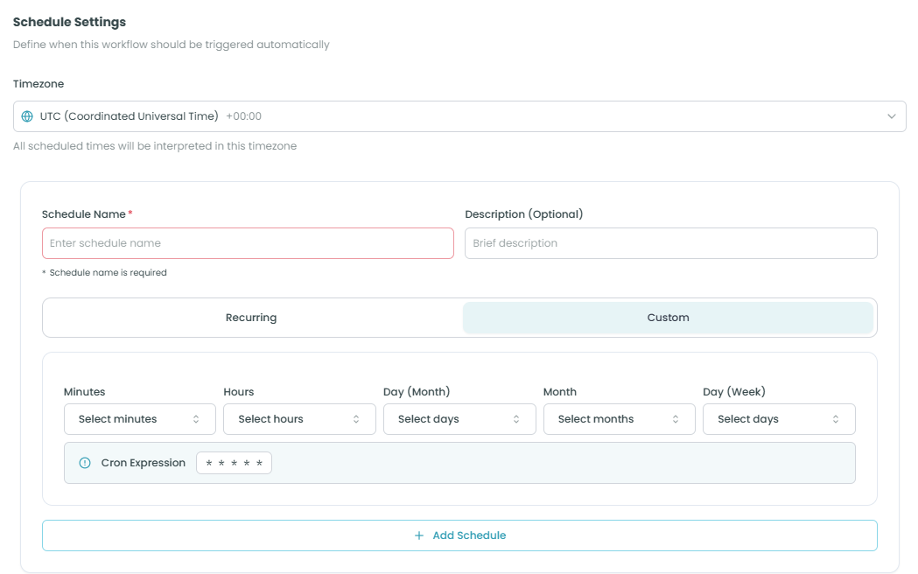
Task: Select the Custom schedule tab
Action: (668, 318)
